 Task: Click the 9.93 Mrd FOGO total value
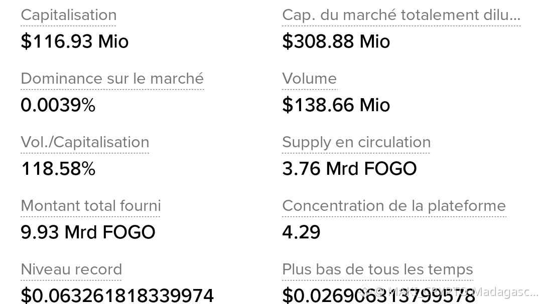(x=88, y=232)
